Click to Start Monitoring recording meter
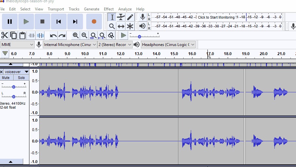This screenshot has height=167, width=296. click(x=216, y=17)
